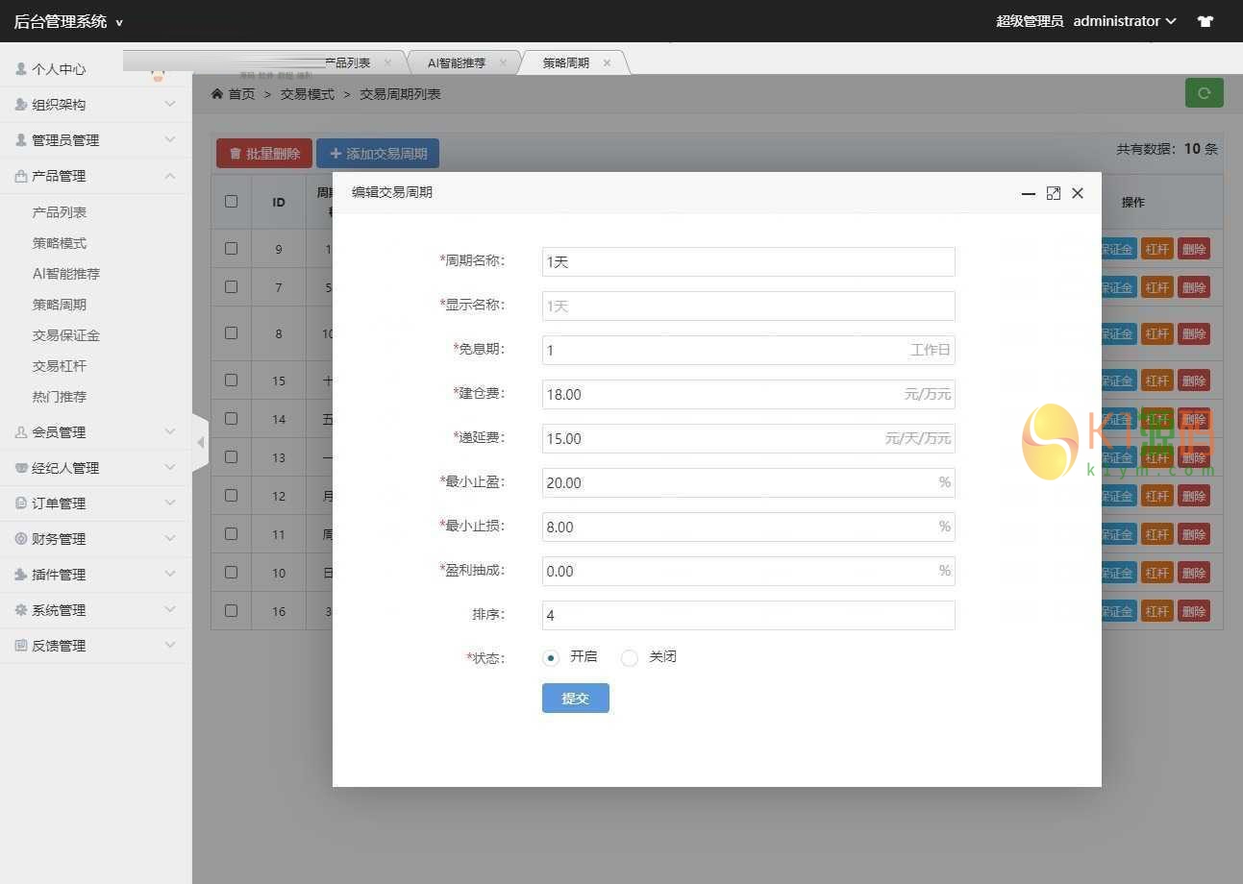Click the 插件管理 plugin icon

21,574
